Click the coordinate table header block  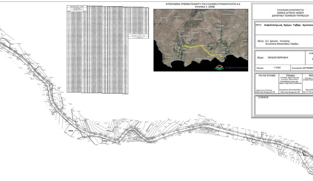[77, 9]
